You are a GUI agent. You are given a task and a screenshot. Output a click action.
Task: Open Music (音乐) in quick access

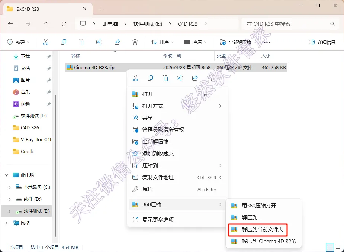coord(25,92)
